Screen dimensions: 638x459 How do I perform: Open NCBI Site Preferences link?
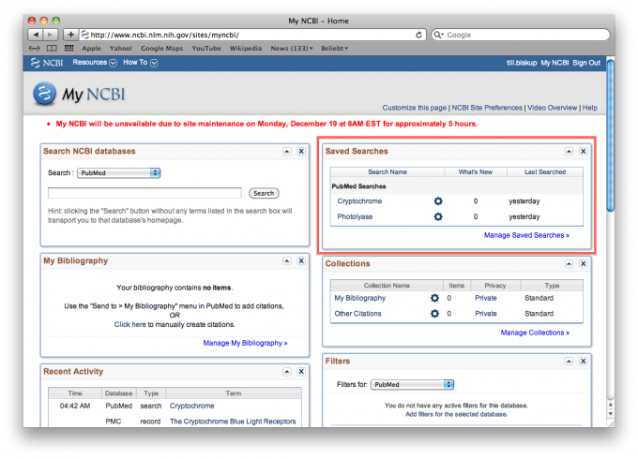click(x=487, y=108)
